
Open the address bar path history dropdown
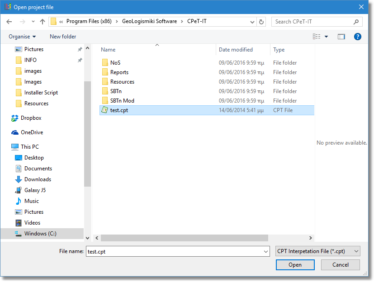(252, 22)
